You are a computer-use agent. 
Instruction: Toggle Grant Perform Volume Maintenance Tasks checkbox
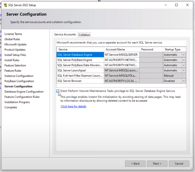(58, 91)
